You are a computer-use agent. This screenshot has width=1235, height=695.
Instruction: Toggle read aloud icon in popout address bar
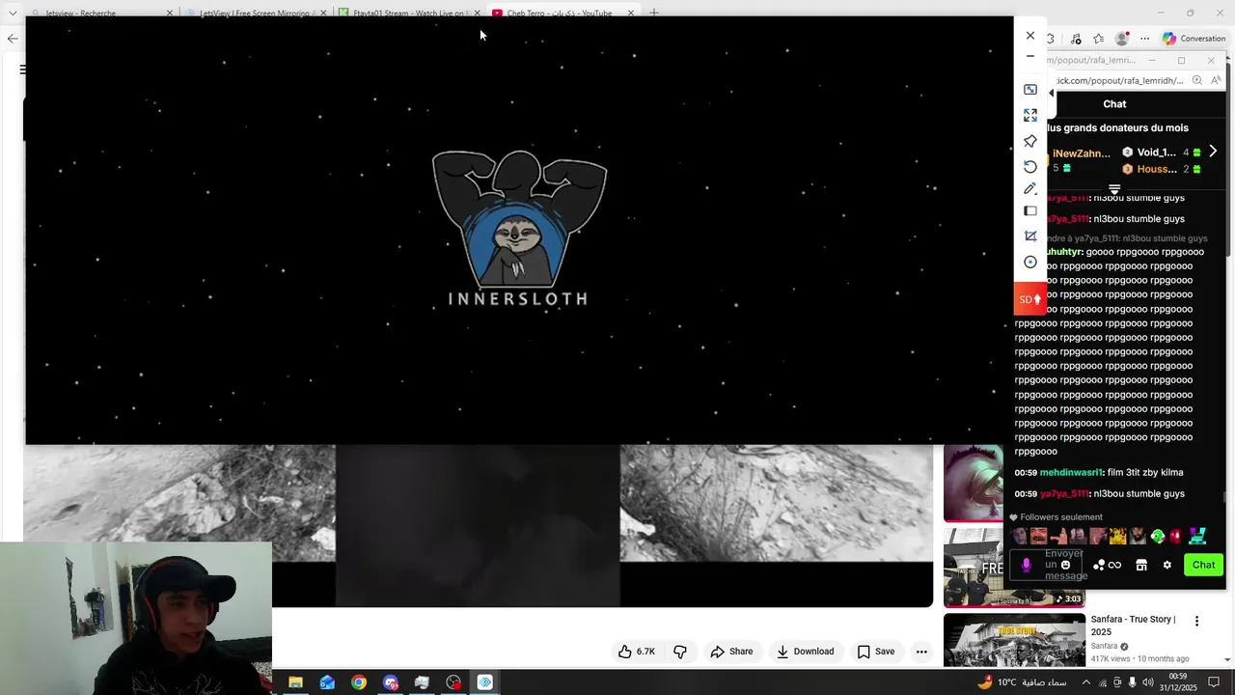[1216, 81]
